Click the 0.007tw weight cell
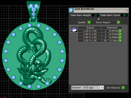 coord(114,31)
